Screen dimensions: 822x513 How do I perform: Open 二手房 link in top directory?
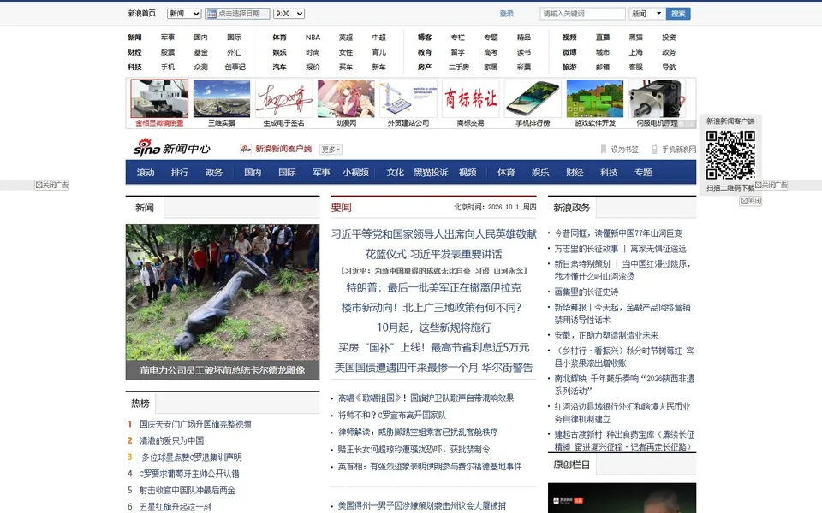click(459, 67)
